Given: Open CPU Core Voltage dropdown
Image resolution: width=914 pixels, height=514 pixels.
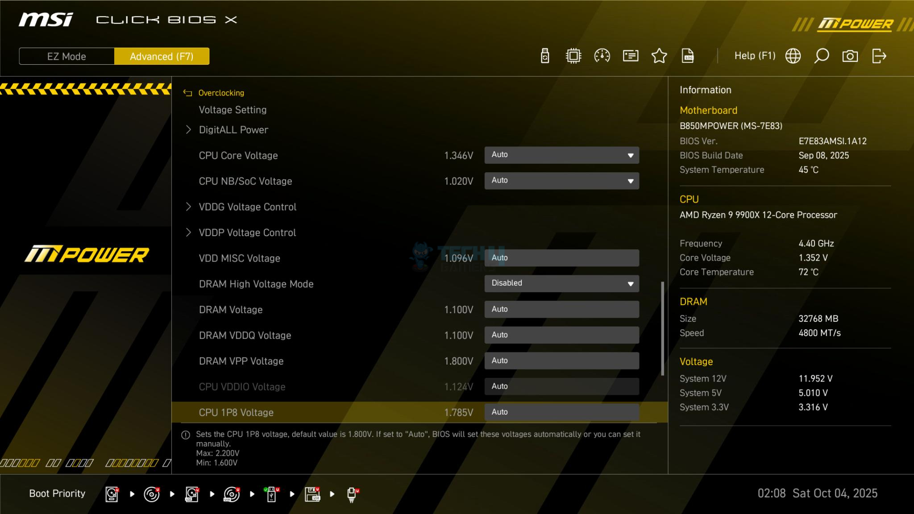Looking at the screenshot, I should (561, 155).
